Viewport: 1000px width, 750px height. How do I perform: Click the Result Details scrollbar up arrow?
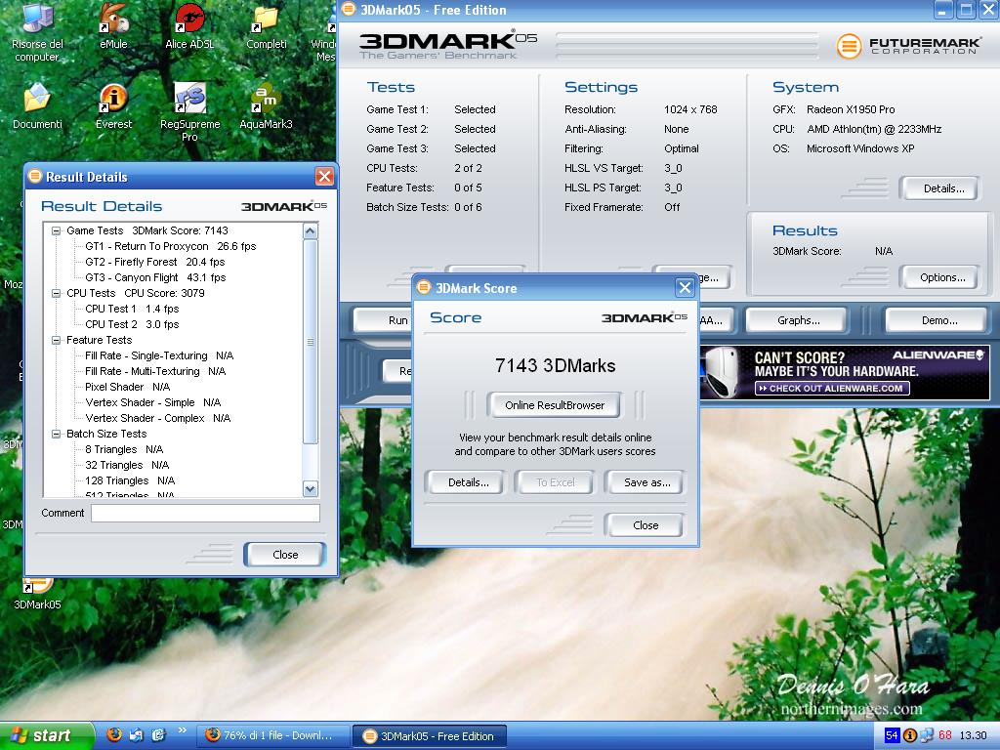pyautogui.click(x=311, y=230)
